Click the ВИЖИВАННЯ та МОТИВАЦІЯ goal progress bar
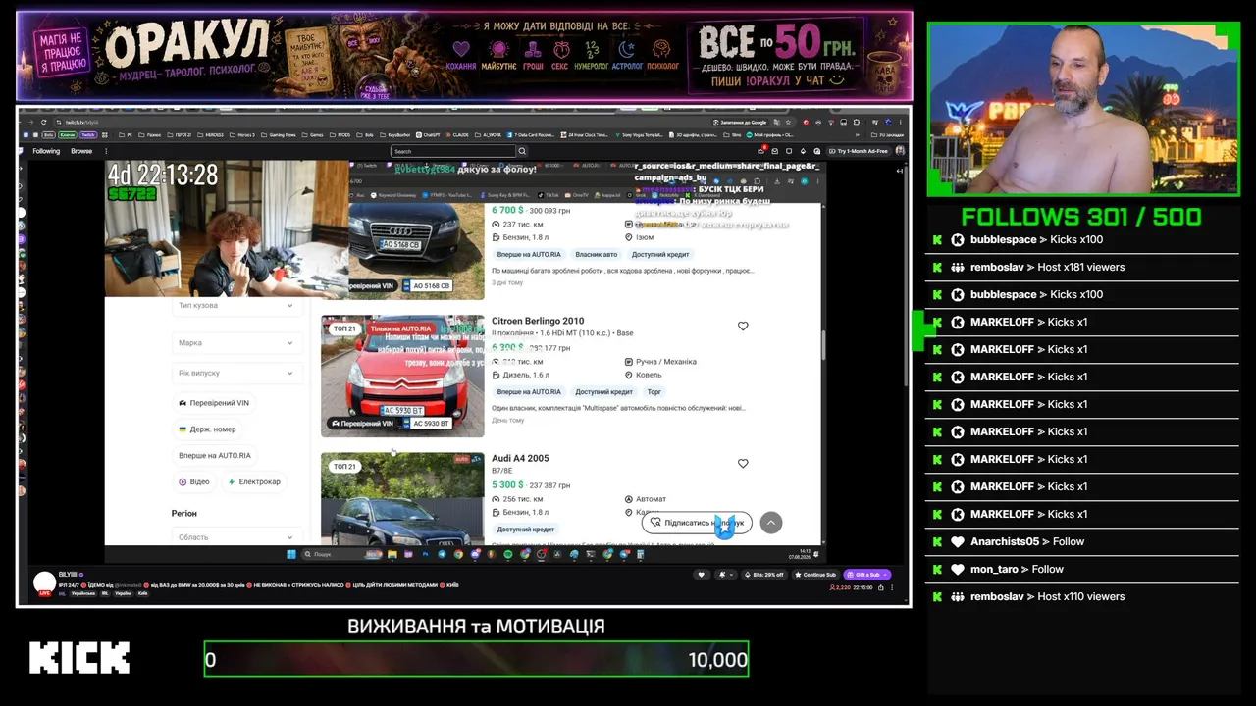This screenshot has width=1256, height=706. pos(476,659)
